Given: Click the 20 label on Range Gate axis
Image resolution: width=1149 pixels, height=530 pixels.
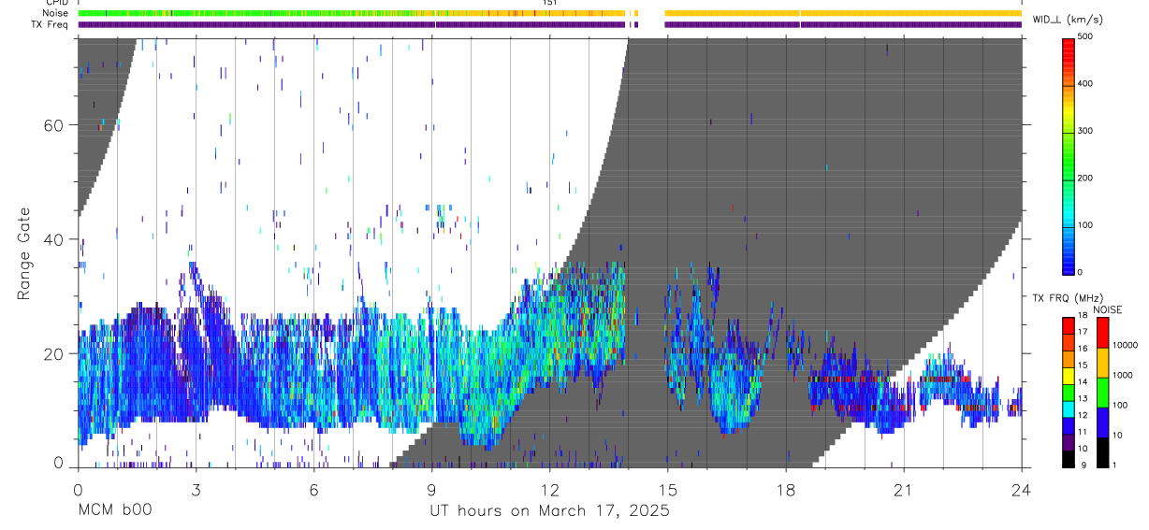Looking at the screenshot, I should click(54, 353).
